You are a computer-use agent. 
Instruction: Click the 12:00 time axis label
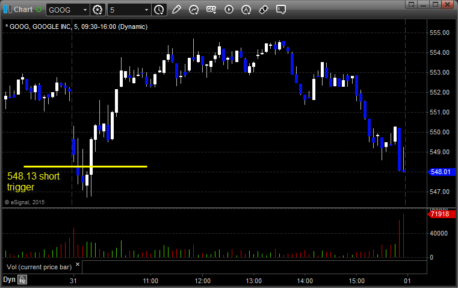[x=202, y=281]
